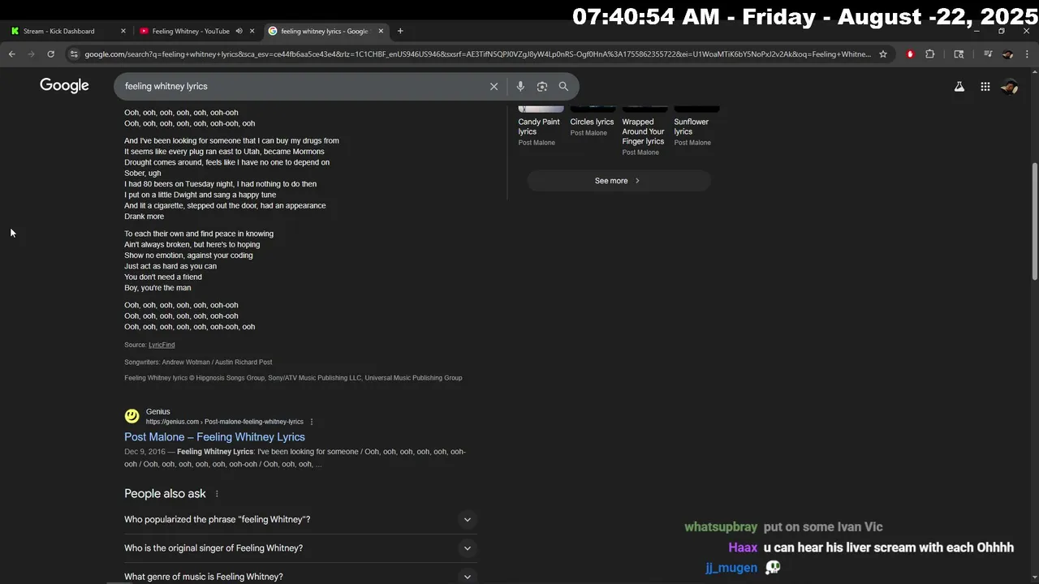Open a new browser tab
This screenshot has height=584, width=1039.
[400, 31]
